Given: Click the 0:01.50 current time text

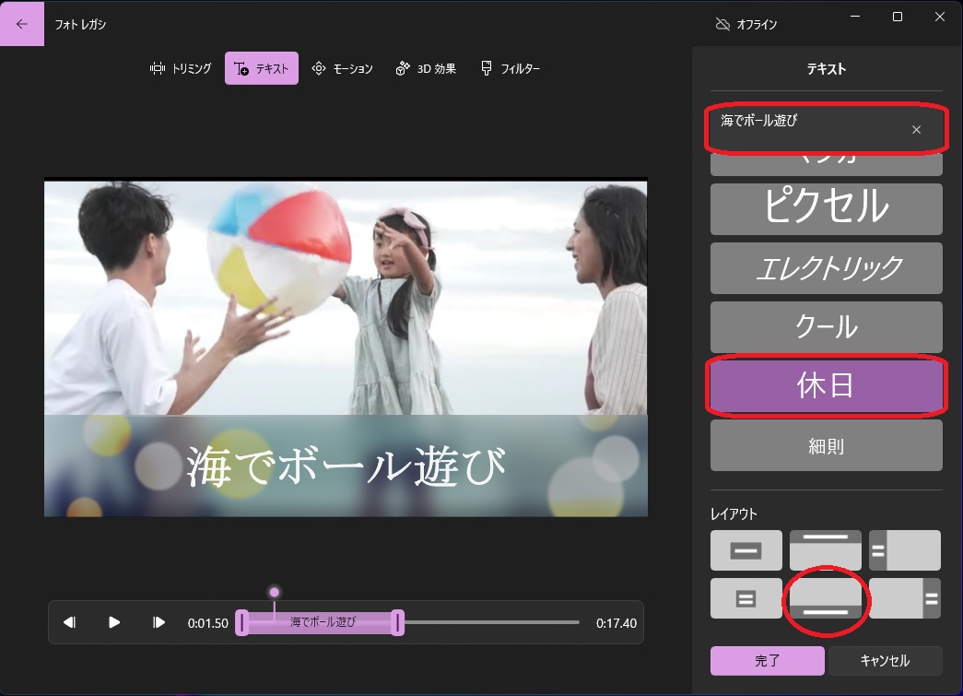Looking at the screenshot, I should tap(207, 623).
